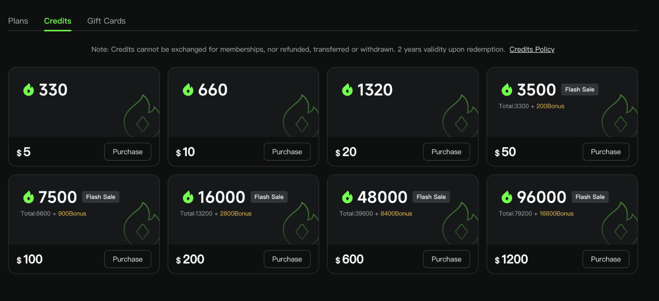Purchase the 3500 credits pack for $50
Screen dimensions: 659x301
pos(606,152)
